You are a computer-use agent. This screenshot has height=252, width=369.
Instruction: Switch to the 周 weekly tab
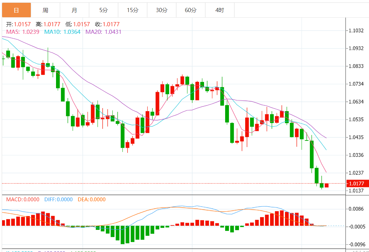click(x=45, y=10)
